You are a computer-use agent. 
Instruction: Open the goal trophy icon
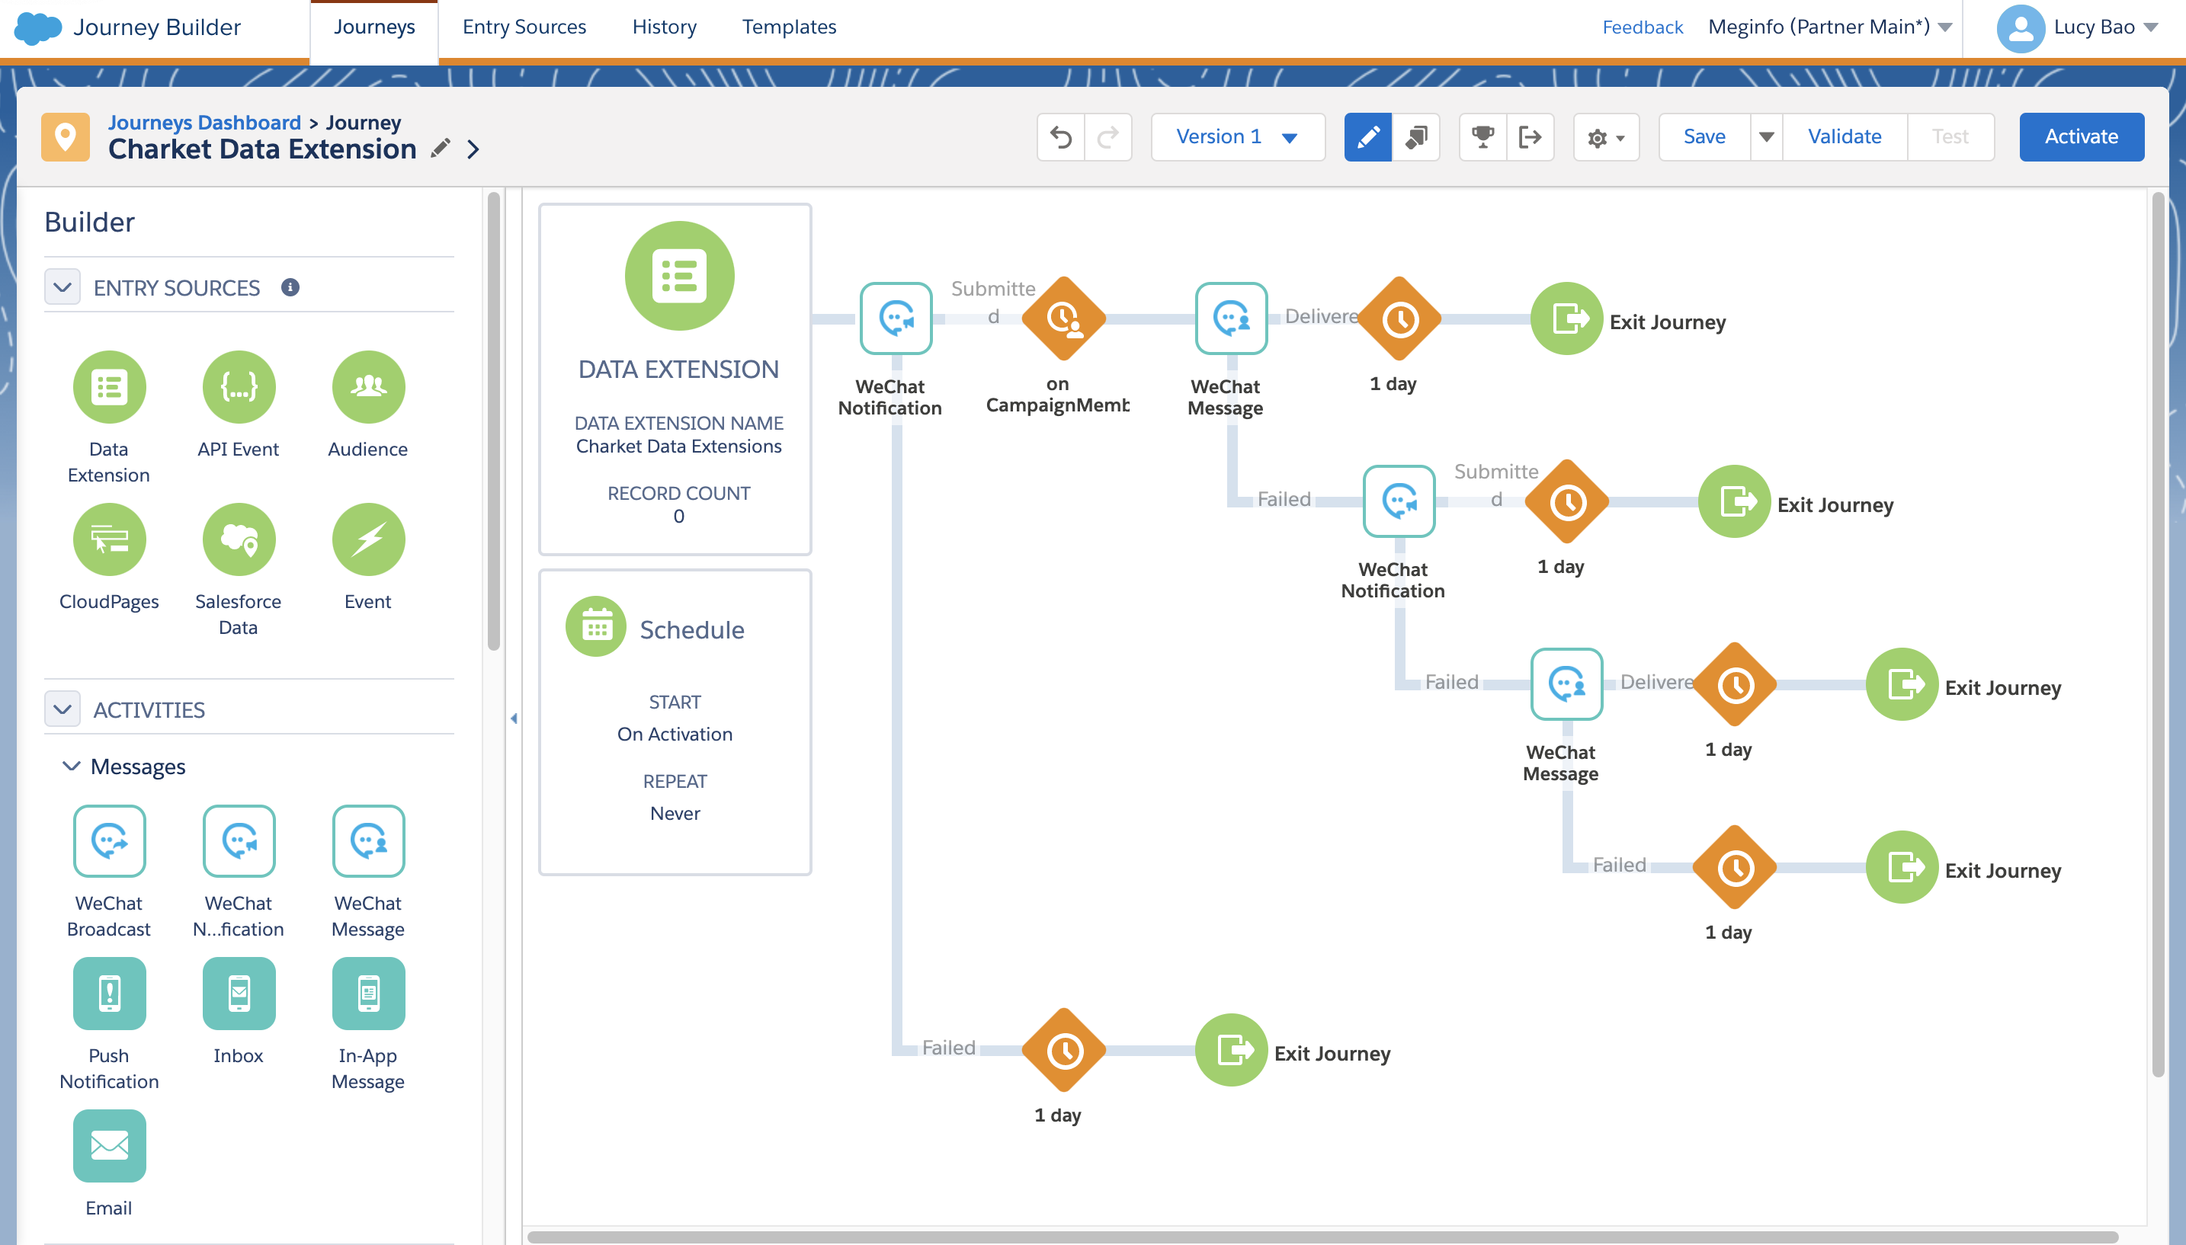click(x=1482, y=137)
